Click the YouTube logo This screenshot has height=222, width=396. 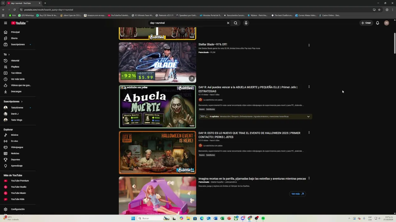[19, 23]
